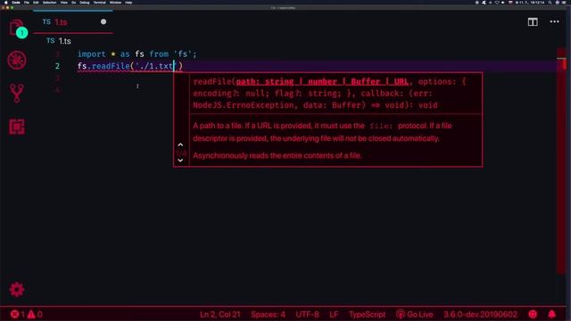The image size is (571, 321).
Task: Open the editor More Actions ellipsis
Action: tap(554, 21)
